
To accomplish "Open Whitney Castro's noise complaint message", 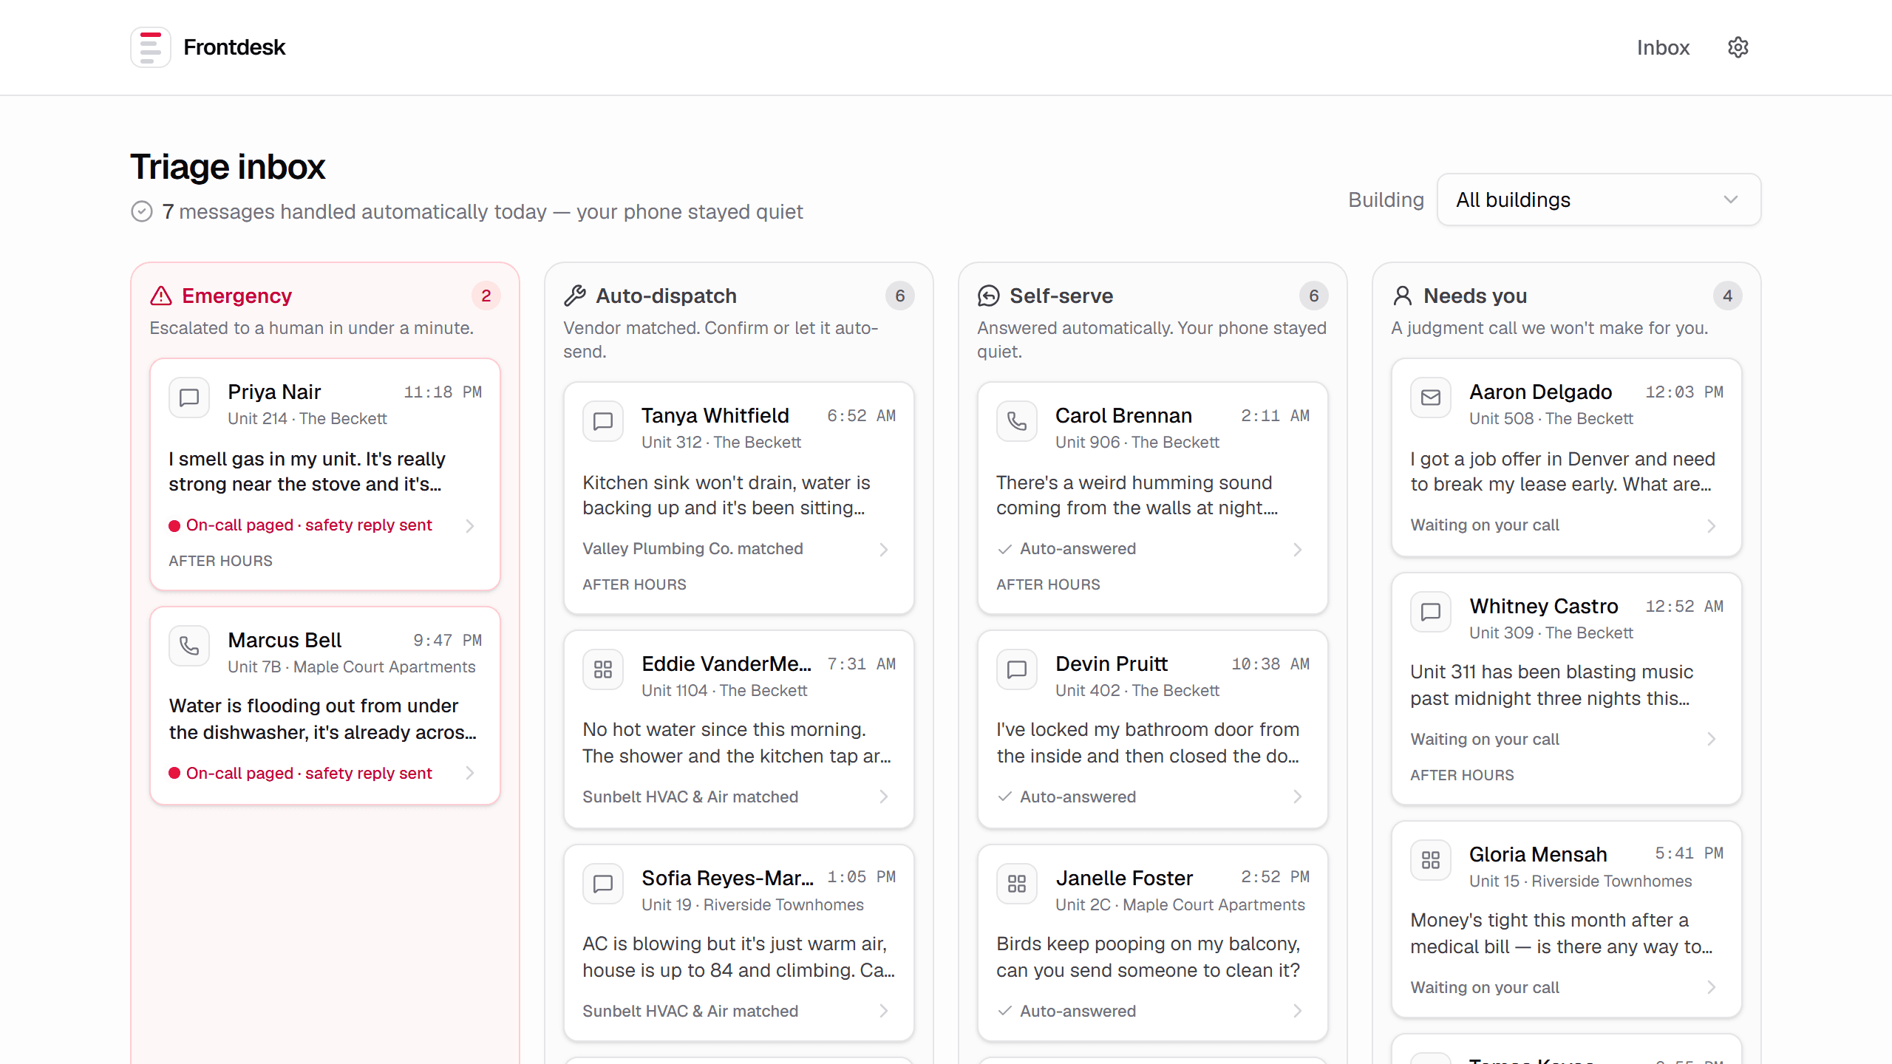I will click(1551, 685).
